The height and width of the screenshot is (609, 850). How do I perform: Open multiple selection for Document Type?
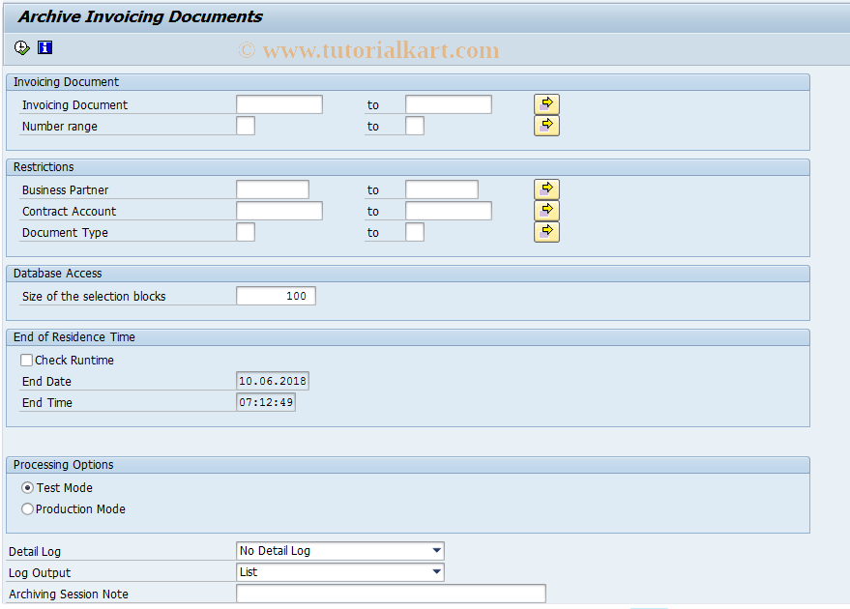coord(546,232)
